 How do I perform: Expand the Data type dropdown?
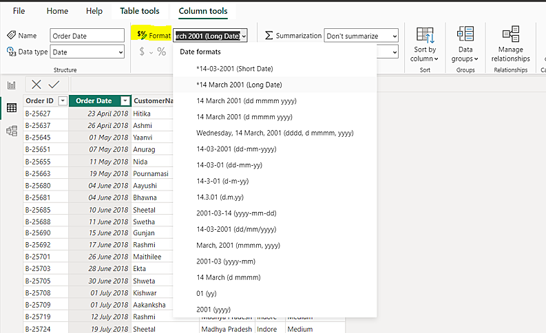click(x=87, y=52)
